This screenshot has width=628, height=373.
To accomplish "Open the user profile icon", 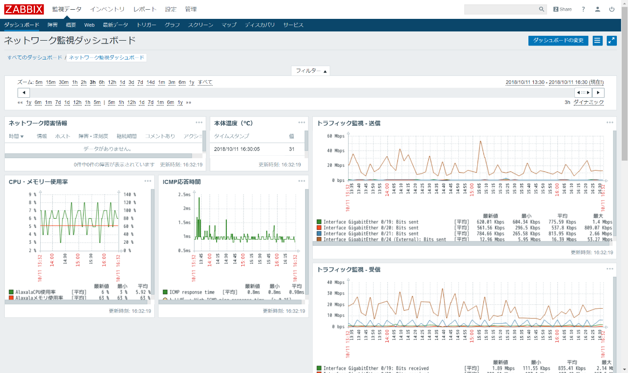I will click(x=598, y=9).
